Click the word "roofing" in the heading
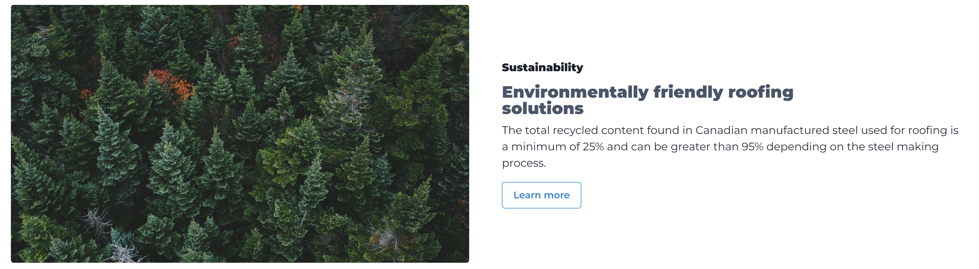This screenshot has height=269, width=979. click(x=761, y=92)
